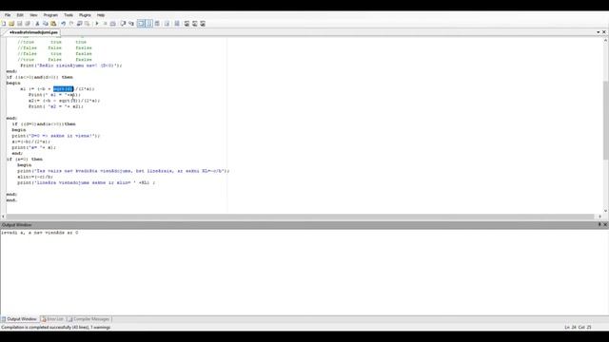The image size is (609, 342).
Task: Click the output text line in Output Window
Action: click(x=40, y=233)
